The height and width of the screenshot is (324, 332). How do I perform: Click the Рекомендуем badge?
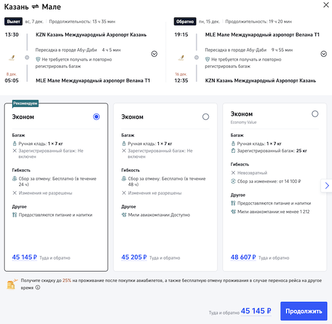(x=26, y=103)
